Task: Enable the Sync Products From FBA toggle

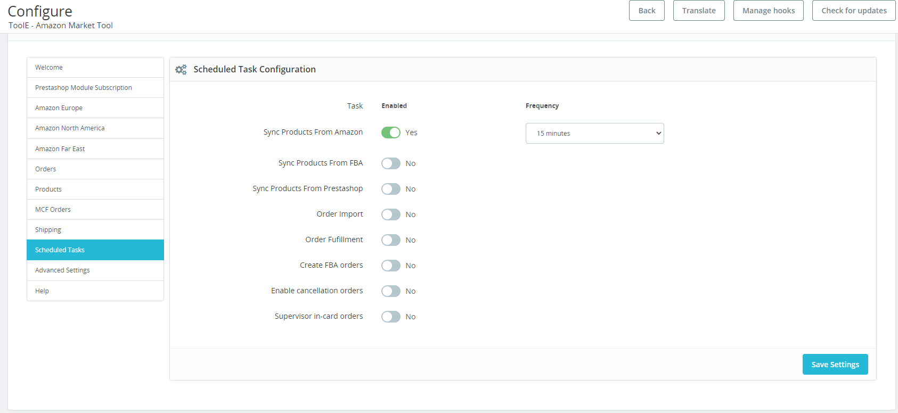Action: tap(390, 163)
